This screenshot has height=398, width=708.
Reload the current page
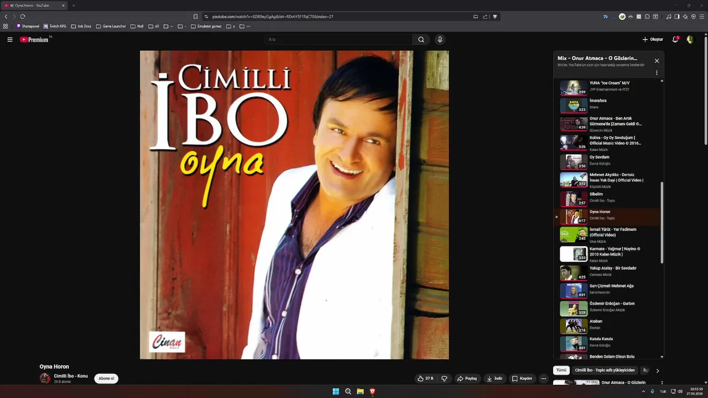[23, 17]
